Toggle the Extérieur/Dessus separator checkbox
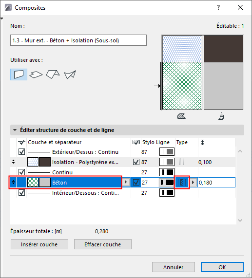The height and width of the screenshot is (278, 252). [21, 152]
